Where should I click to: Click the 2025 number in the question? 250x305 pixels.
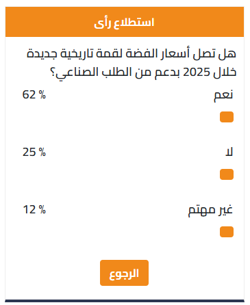point(197,72)
